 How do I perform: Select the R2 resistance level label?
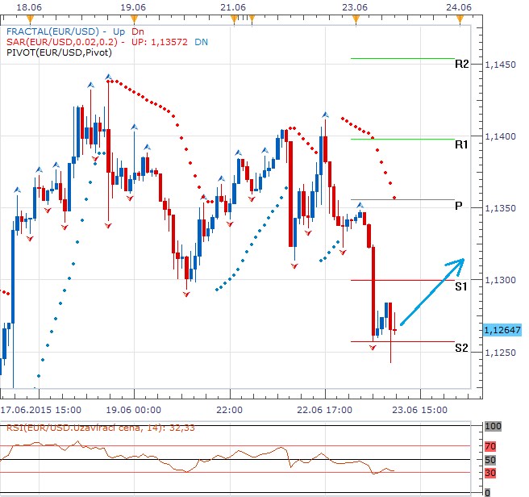[x=462, y=64]
